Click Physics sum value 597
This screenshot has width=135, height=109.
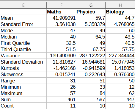[x=91, y=99]
